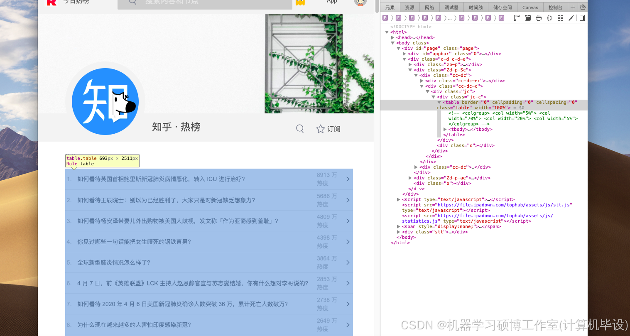Collapse the div class="c-d c-d-e" node
630x336 pixels.
pos(404,59)
